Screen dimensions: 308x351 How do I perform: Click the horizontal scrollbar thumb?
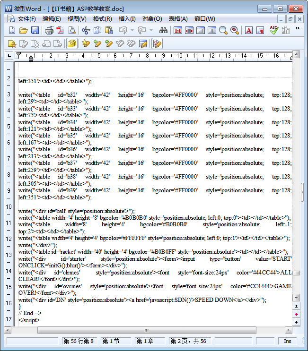(x=147, y=330)
